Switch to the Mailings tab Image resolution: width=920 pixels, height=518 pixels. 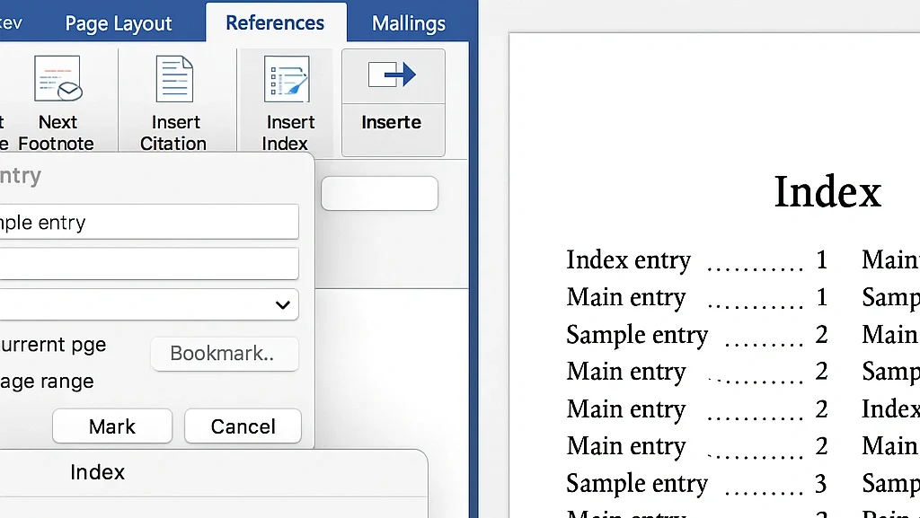pos(409,23)
